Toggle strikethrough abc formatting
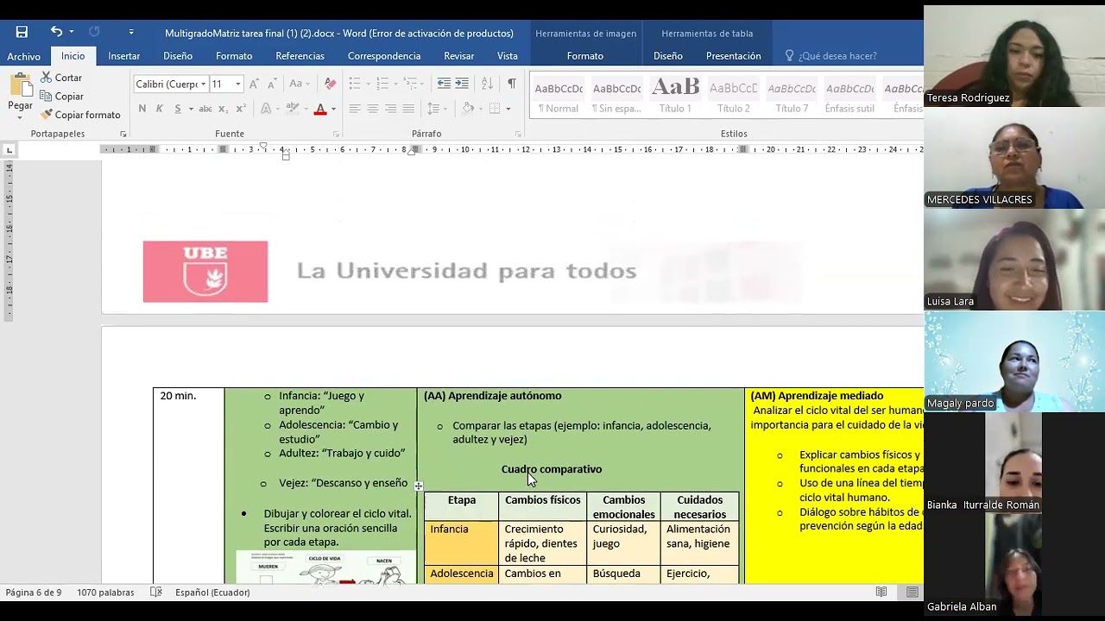 click(205, 109)
